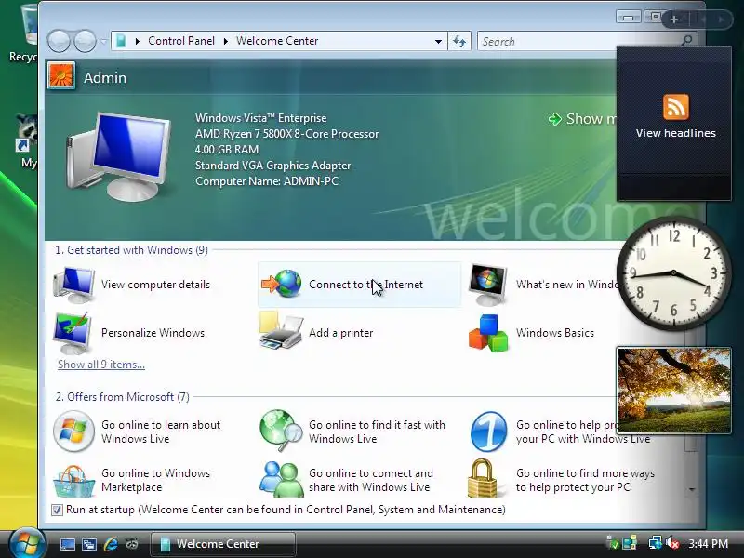
Task: Click the slideshow photo gadget
Action: [x=673, y=390]
